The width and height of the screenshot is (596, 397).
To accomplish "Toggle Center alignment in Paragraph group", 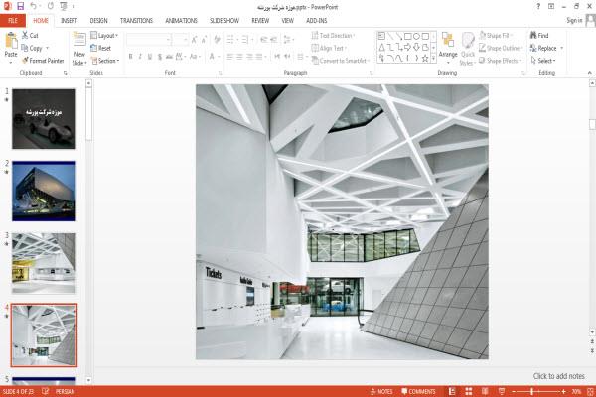I will pos(239,57).
